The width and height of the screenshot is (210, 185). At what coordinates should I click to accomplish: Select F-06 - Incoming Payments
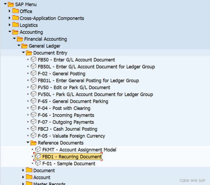pyautogui.click(x=66, y=115)
